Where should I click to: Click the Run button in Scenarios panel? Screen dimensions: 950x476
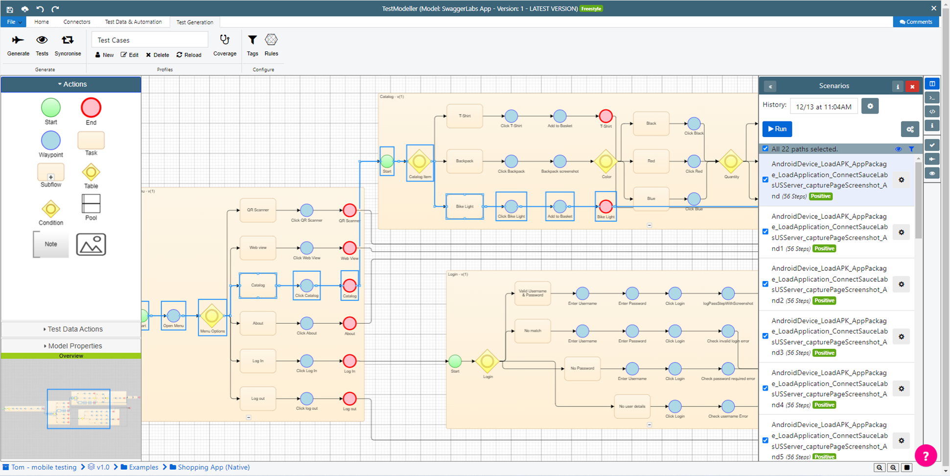(x=777, y=129)
